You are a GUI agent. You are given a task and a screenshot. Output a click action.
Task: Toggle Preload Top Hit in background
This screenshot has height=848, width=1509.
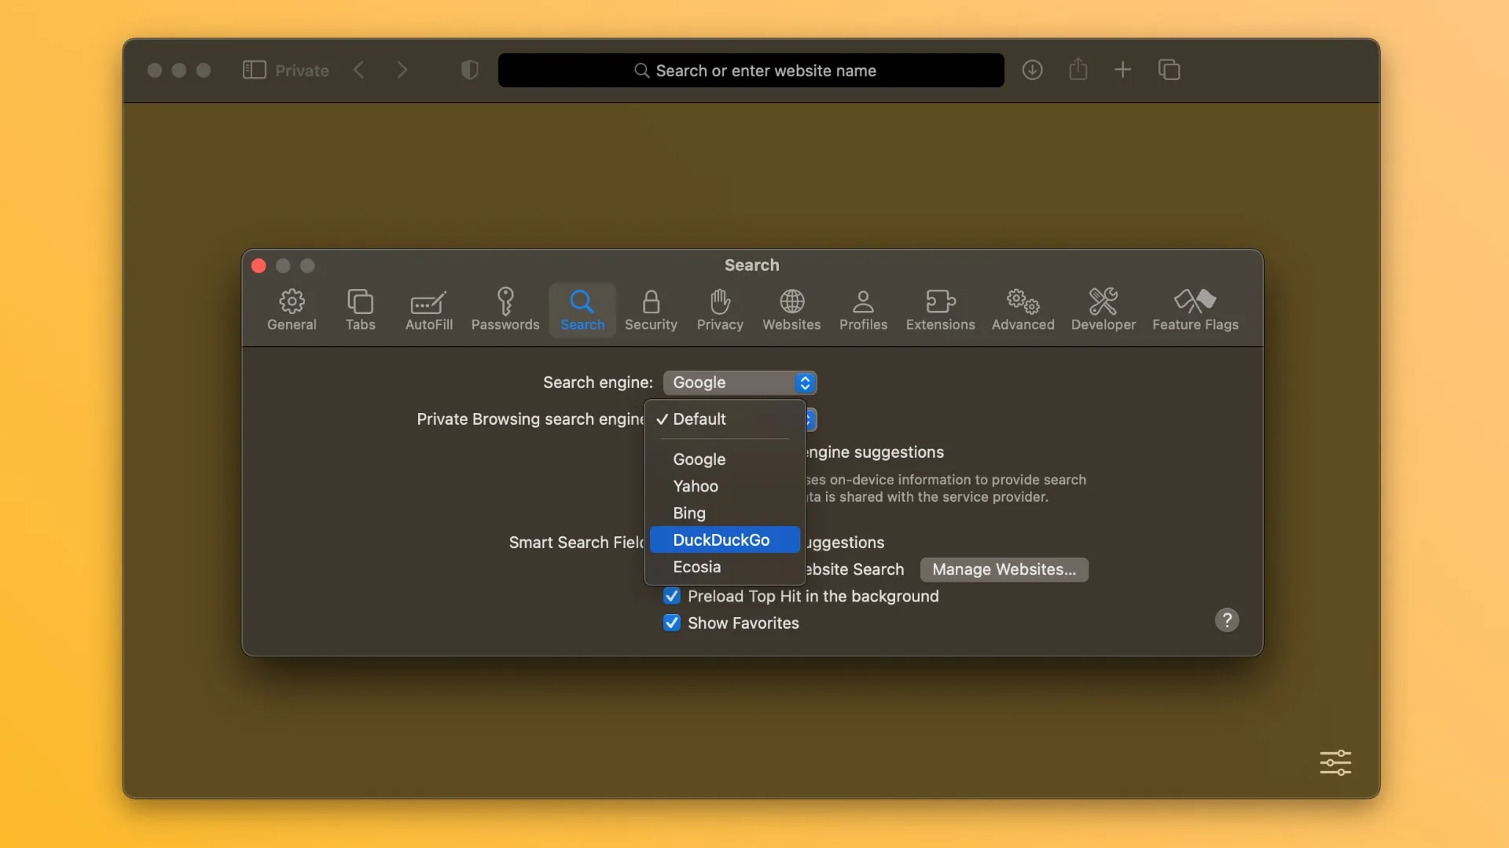(670, 595)
